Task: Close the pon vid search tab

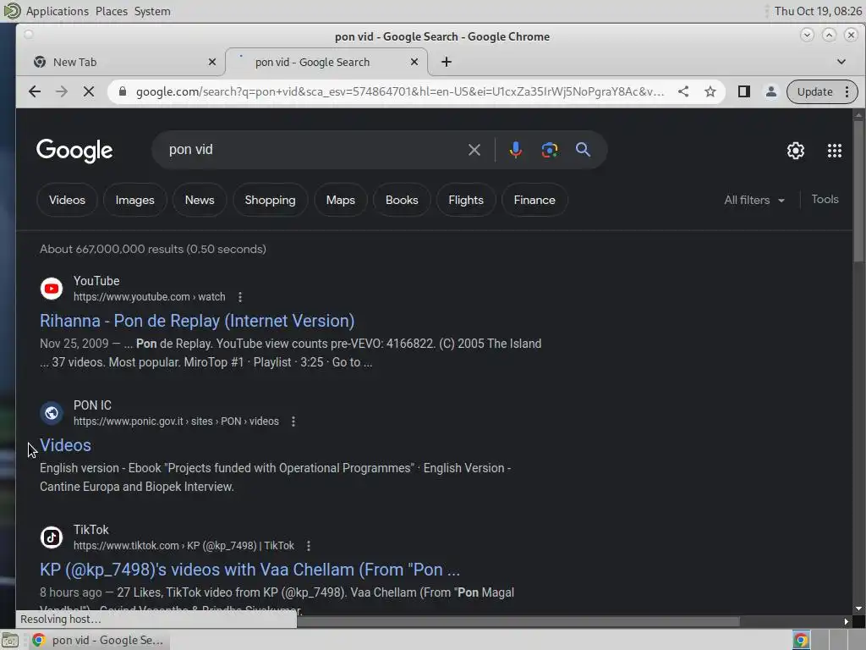Action: tap(414, 62)
